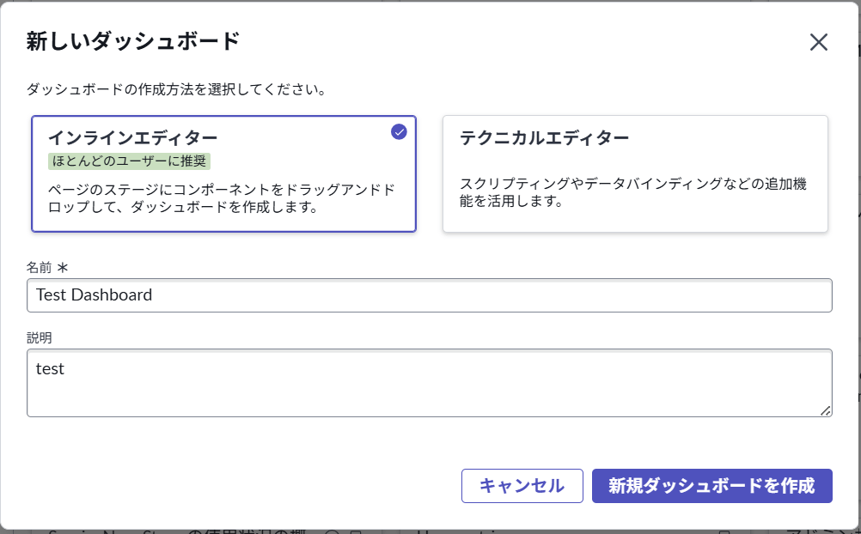
Task: Click the textarea resize grip in 説明 field
Action: click(826, 411)
